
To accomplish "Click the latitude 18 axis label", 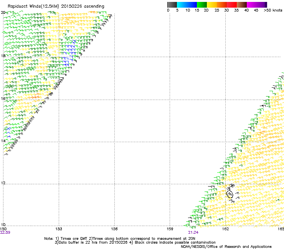I will pos(3,56).
